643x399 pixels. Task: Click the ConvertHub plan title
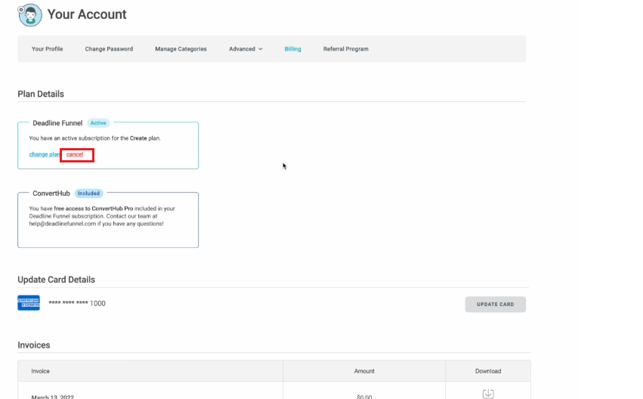(x=51, y=193)
